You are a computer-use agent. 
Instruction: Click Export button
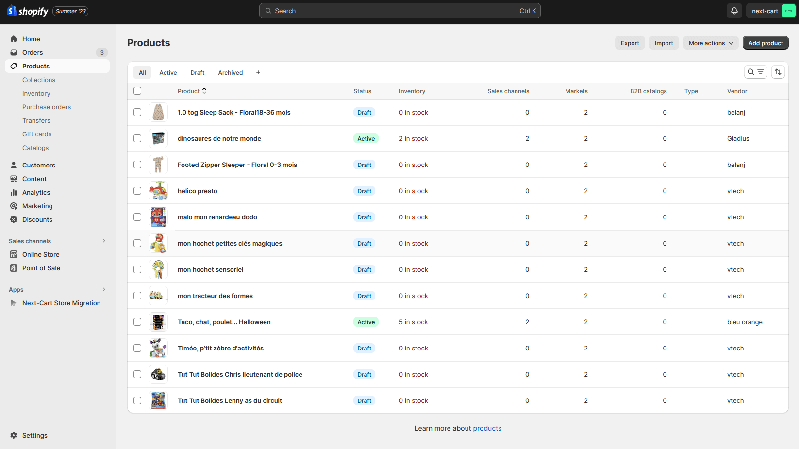click(630, 43)
